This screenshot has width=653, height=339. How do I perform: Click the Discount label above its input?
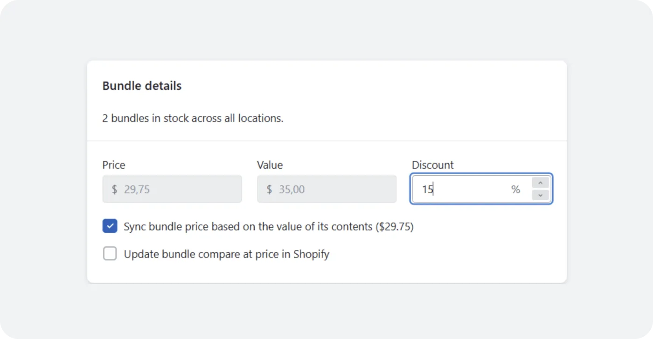tap(432, 165)
